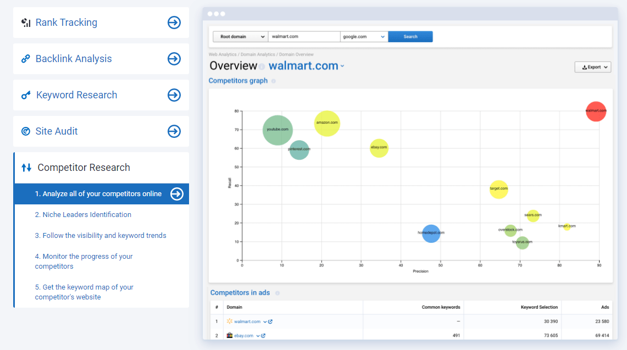The image size is (627, 350).
Task: Click the yellow target.com bubble
Action: click(498, 189)
